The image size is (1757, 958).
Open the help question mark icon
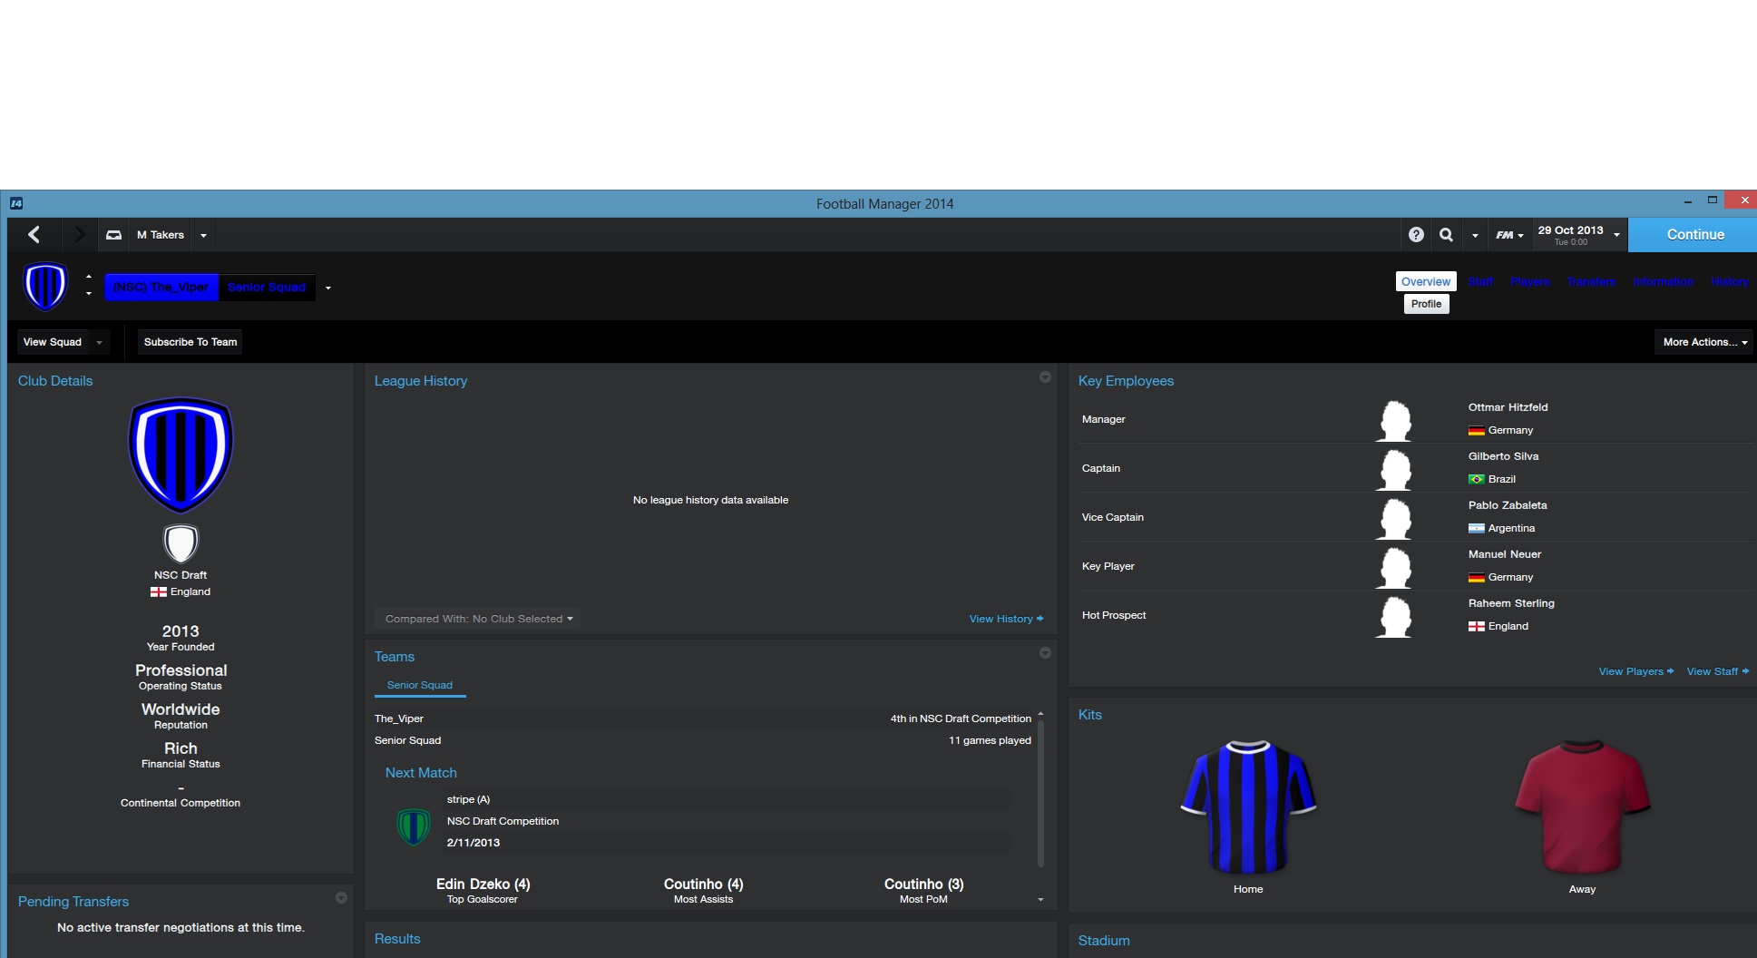click(1416, 235)
